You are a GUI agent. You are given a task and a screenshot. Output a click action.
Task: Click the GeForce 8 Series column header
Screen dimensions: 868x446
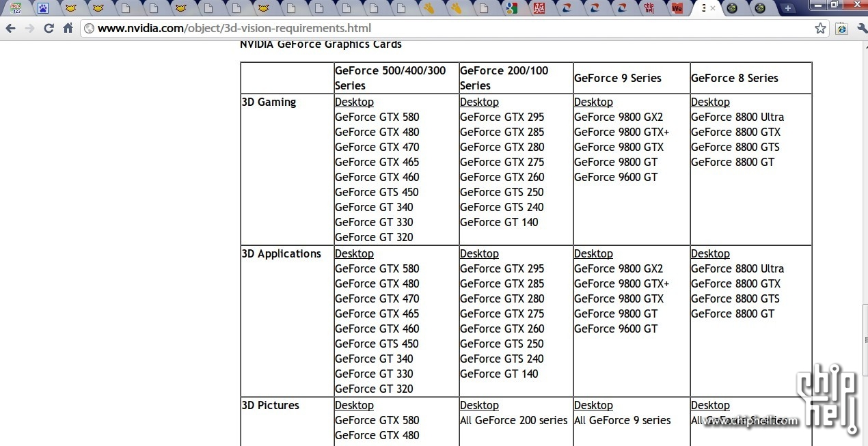coord(735,78)
